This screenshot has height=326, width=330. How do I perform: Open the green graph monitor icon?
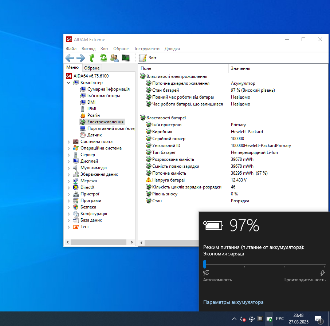(x=126, y=58)
